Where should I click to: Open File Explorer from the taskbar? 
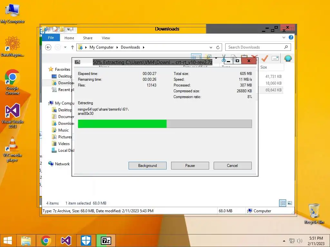coord(26,241)
